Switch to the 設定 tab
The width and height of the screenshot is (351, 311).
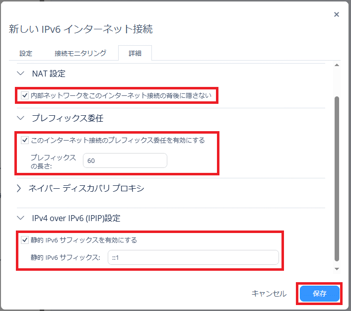click(26, 53)
